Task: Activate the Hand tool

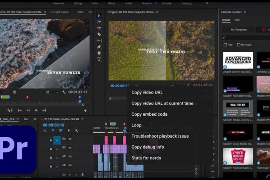Action: click(99, 53)
